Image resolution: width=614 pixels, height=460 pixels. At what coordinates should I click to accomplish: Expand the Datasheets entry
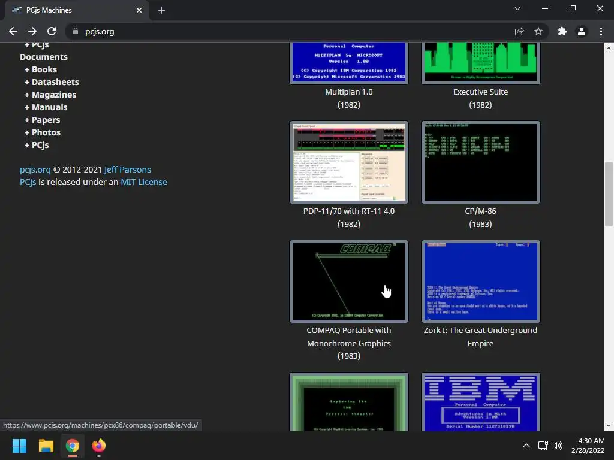point(52,82)
